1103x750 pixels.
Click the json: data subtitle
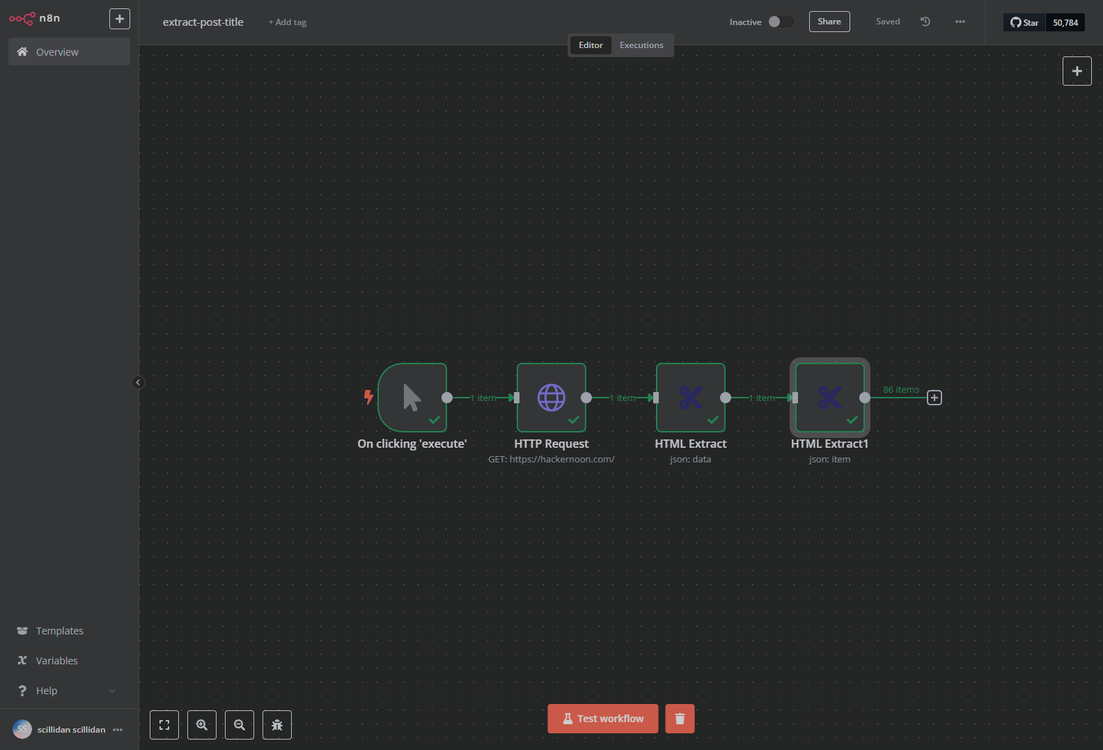click(x=690, y=459)
